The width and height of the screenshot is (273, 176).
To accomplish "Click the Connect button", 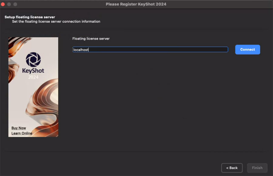I will [x=247, y=49].
